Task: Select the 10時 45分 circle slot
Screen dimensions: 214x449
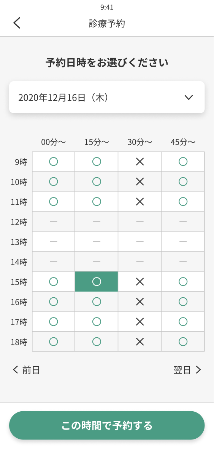Action: pos(183,181)
